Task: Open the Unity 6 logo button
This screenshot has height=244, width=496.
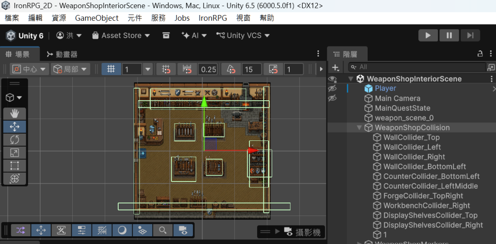Action: pyautogui.click(x=25, y=36)
